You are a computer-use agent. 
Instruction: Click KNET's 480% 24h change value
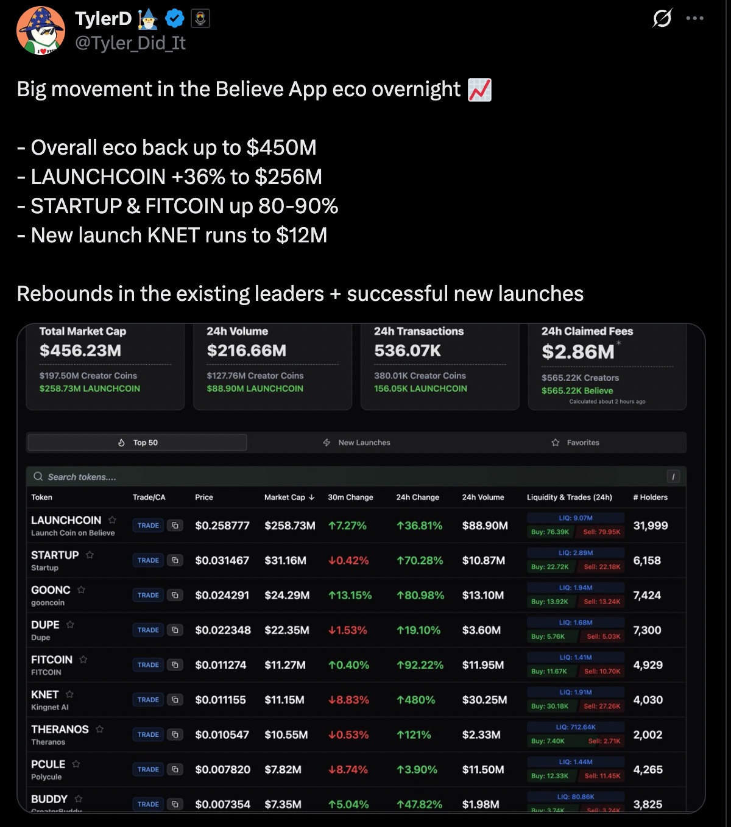coord(416,700)
